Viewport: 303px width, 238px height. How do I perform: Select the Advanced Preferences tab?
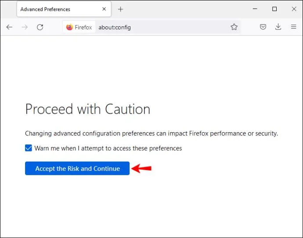pyautogui.click(x=64, y=9)
